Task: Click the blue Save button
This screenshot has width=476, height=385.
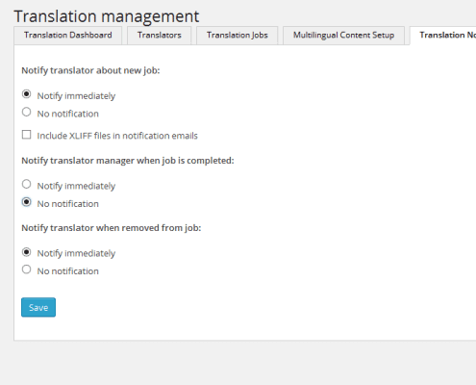Action: click(x=38, y=307)
